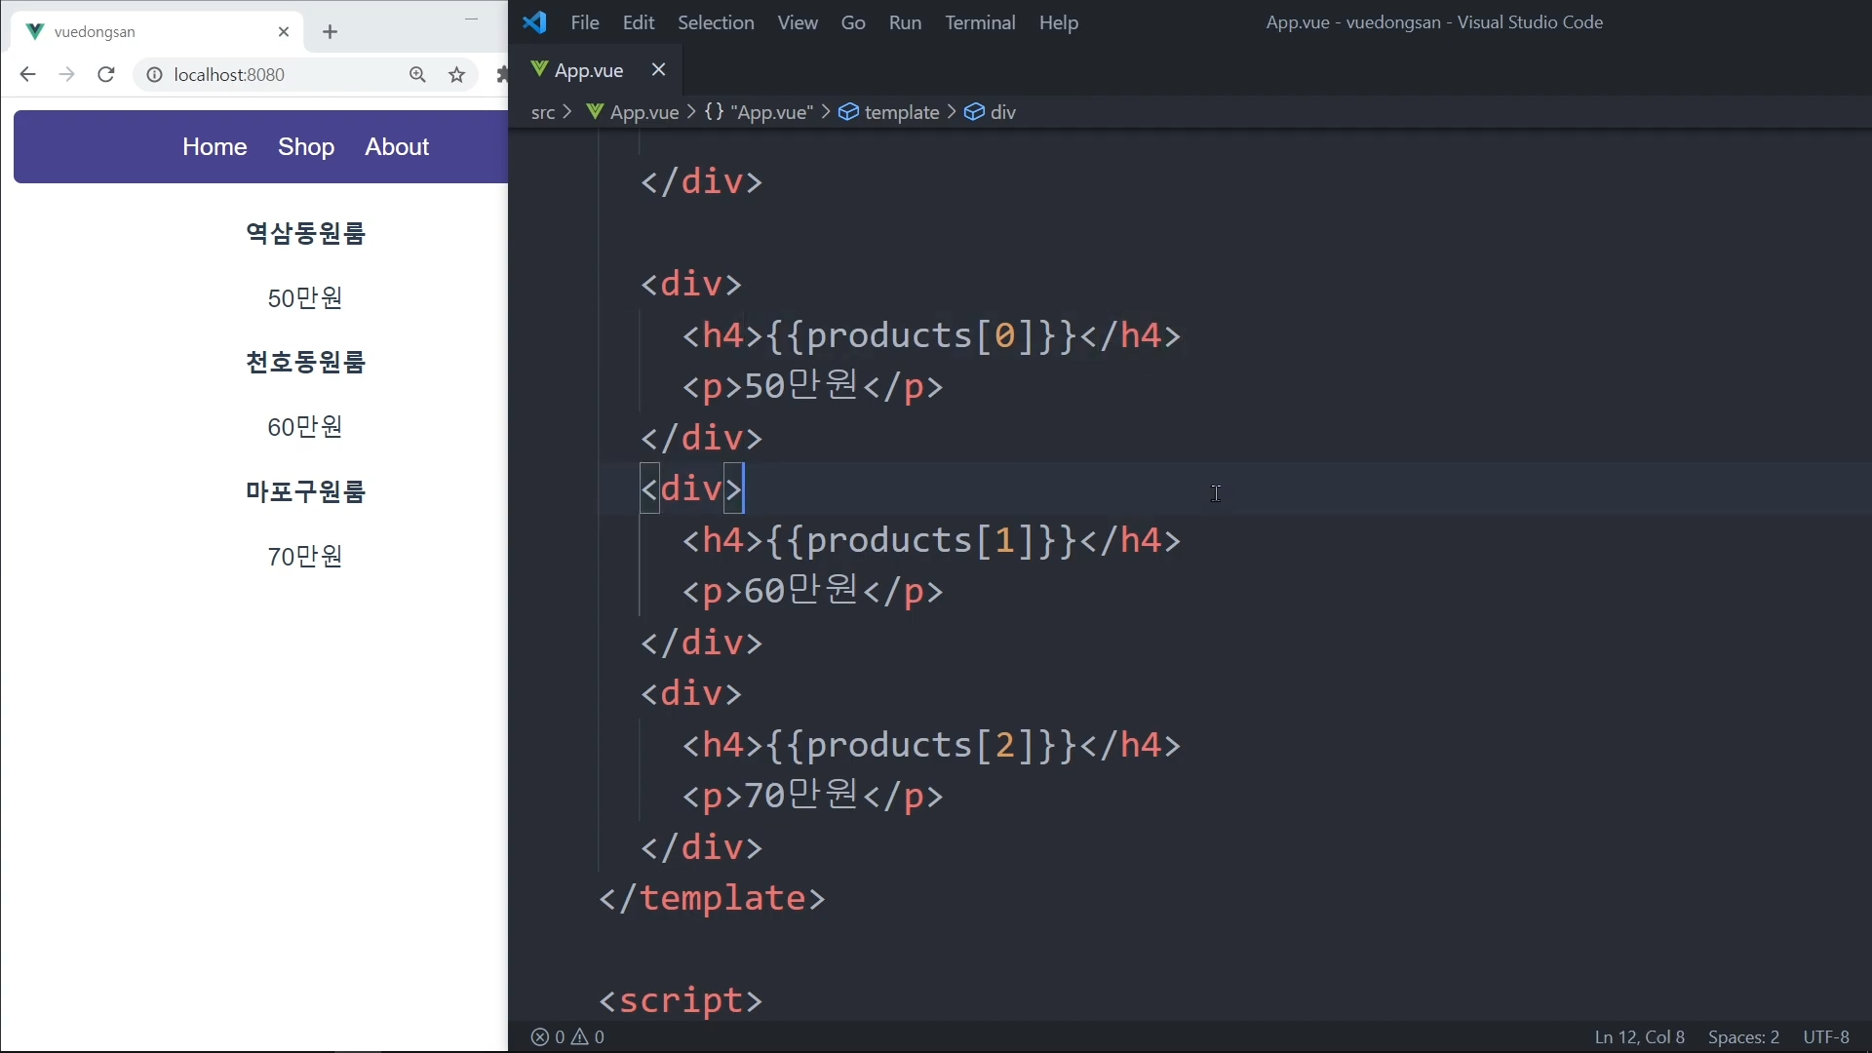
Task: Expand the template breadcrumb item
Action: click(901, 112)
